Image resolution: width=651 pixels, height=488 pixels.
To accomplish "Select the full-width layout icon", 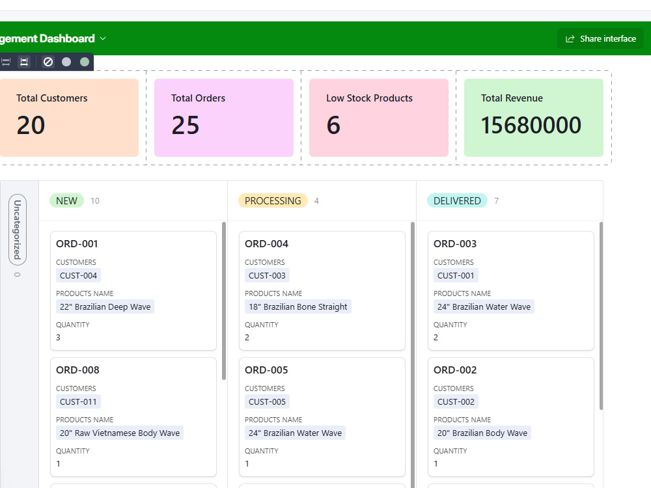I will (5, 62).
